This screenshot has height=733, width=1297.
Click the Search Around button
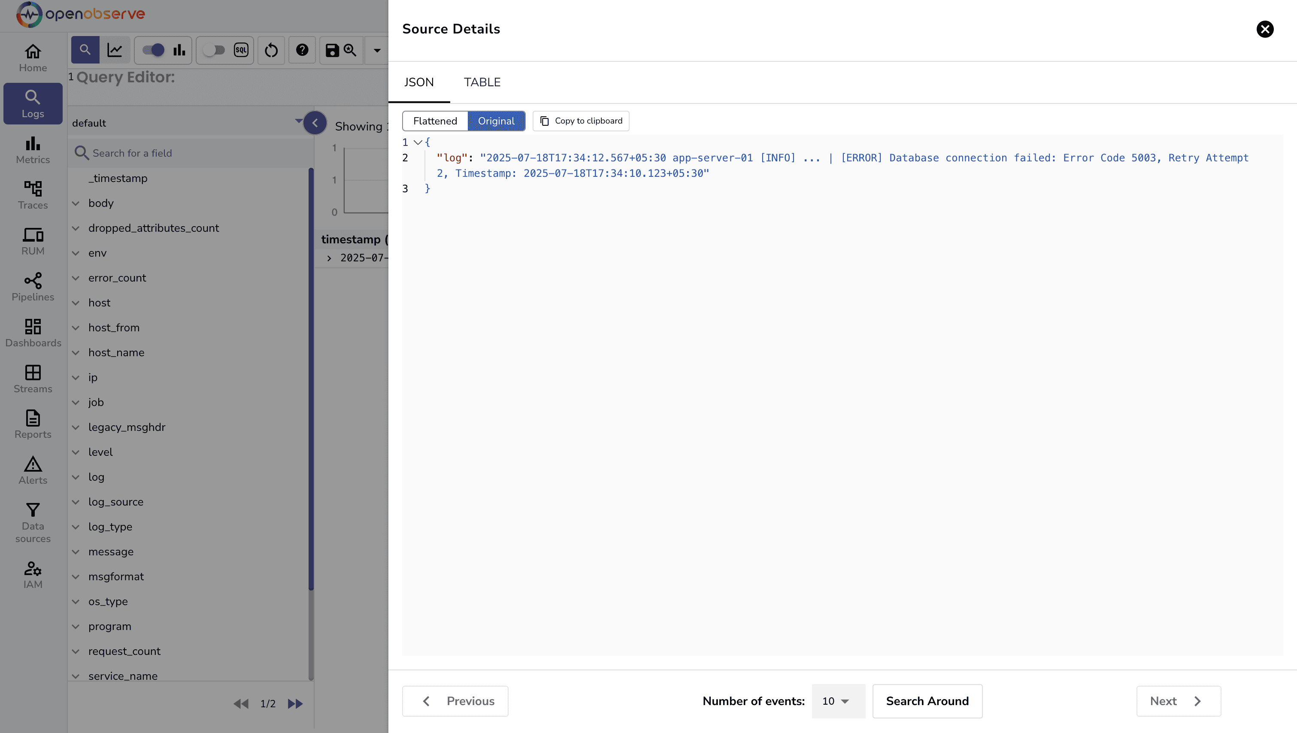coord(927,701)
